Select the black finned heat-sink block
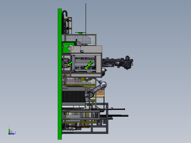 click(x=73, y=96)
